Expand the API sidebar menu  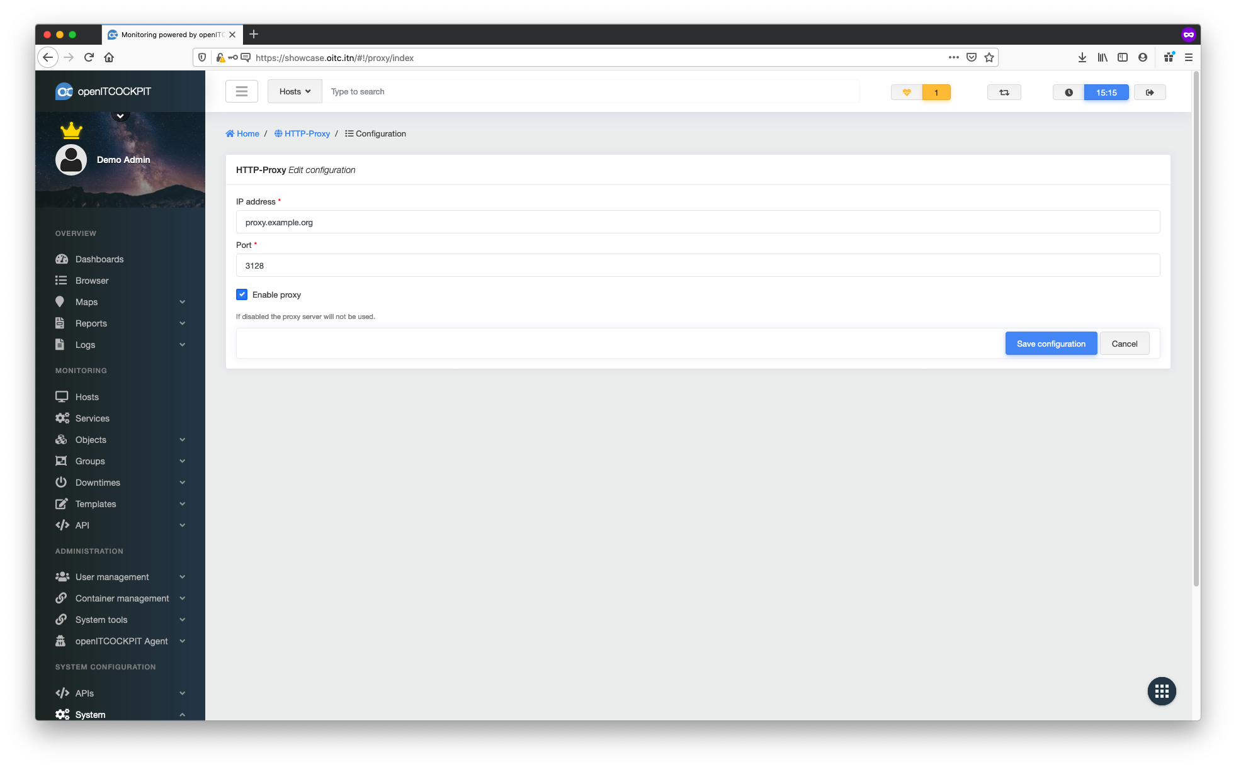pyautogui.click(x=120, y=525)
